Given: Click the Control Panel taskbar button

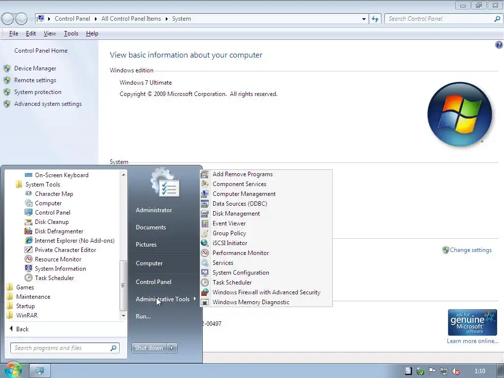Looking at the screenshot, I should tap(40, 371).
